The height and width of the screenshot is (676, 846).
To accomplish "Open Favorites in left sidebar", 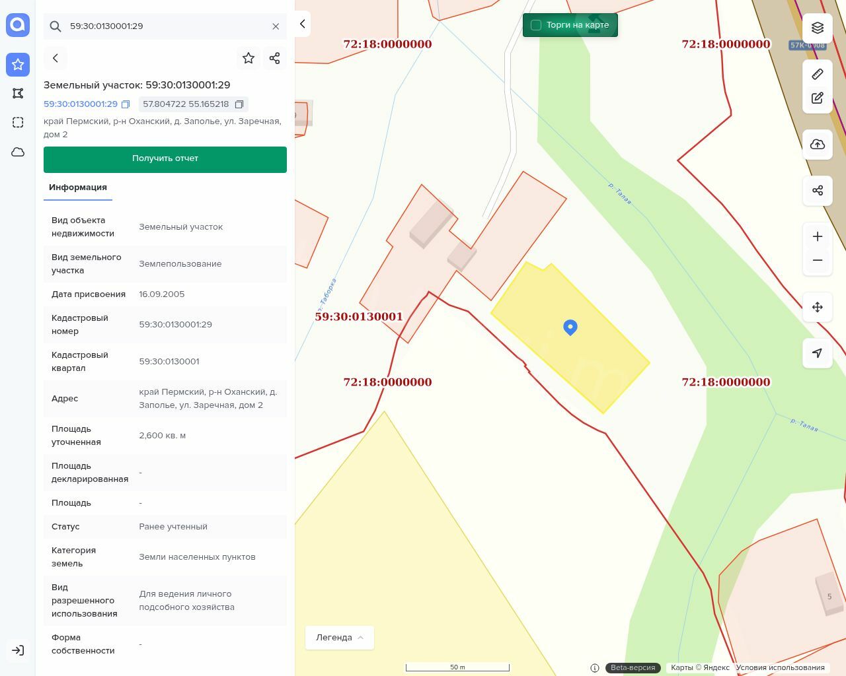I will (x=18, y=64).
